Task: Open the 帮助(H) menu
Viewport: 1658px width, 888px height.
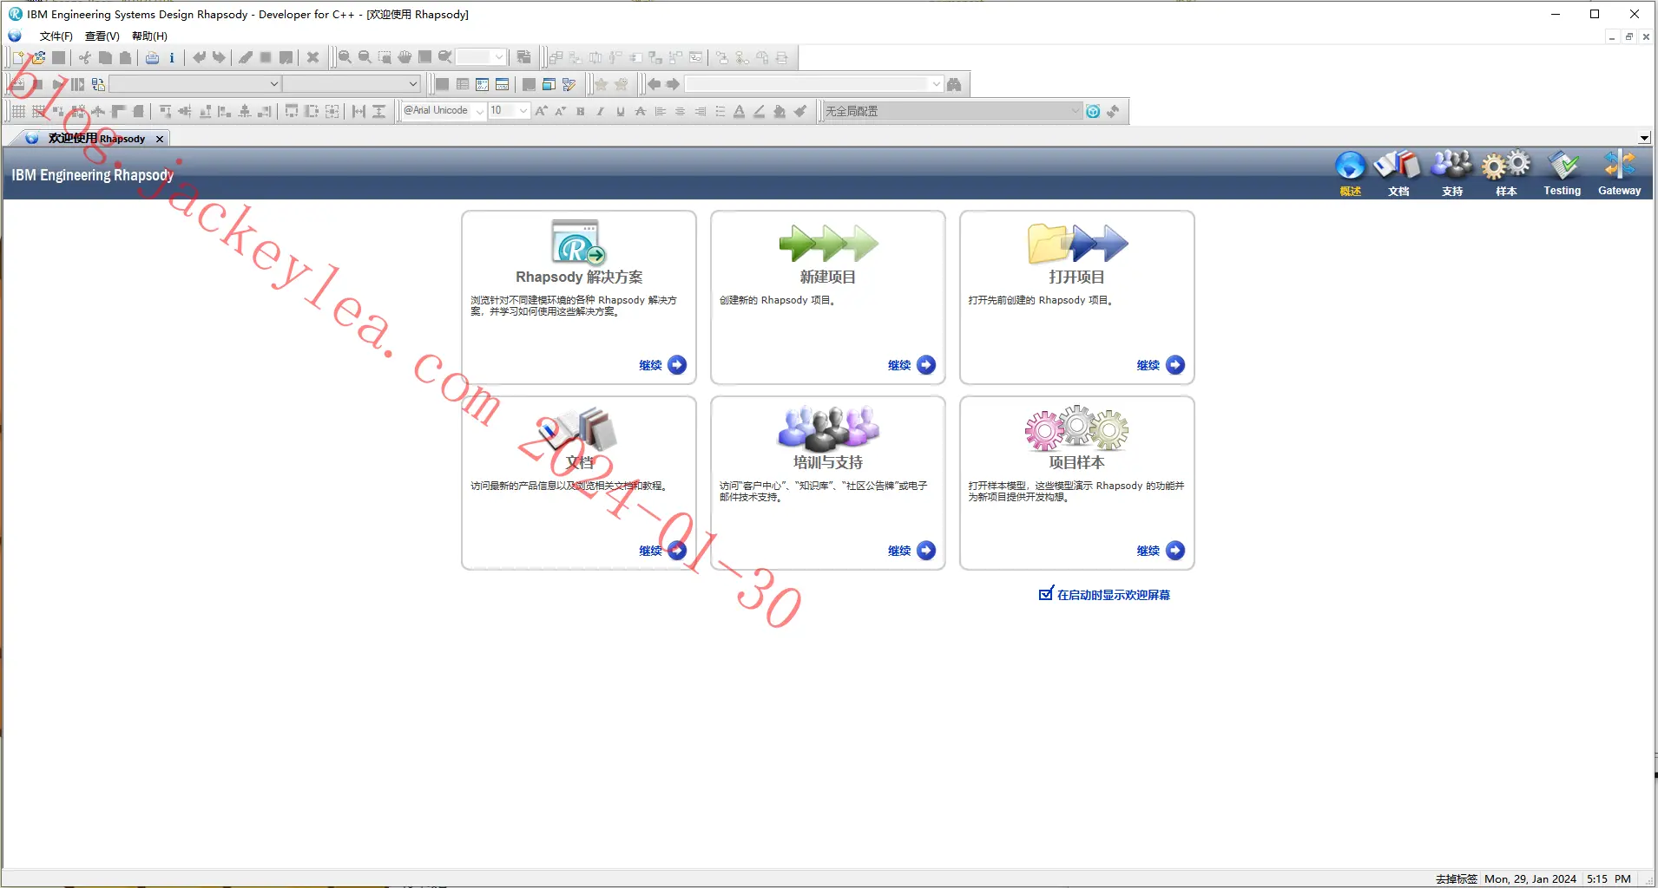Action: click(149, 36)
